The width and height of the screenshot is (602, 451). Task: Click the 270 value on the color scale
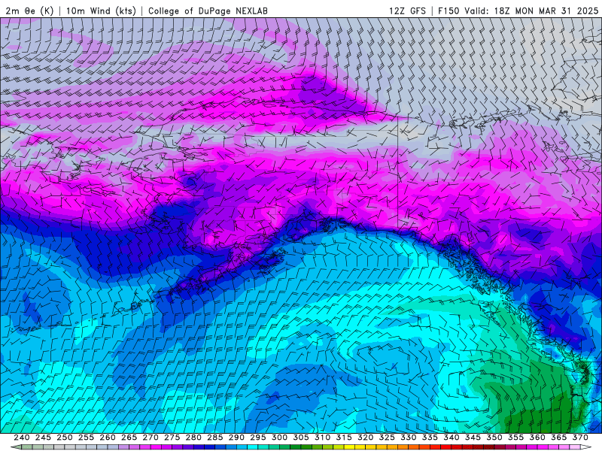coord(150,437)
